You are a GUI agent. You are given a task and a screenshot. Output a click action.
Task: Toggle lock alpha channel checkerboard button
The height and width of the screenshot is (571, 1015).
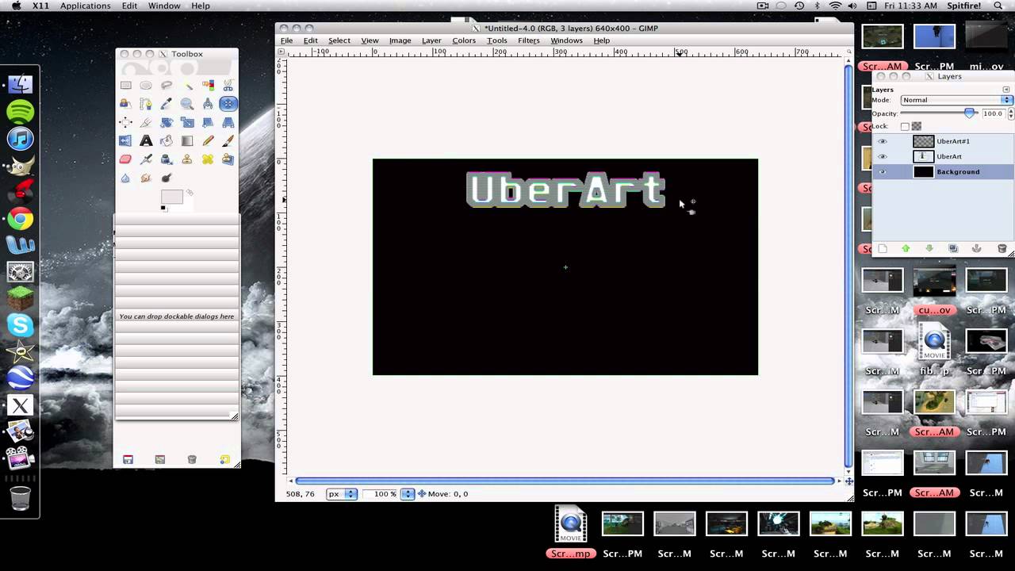pyautogui.click(x=917, y=126)
